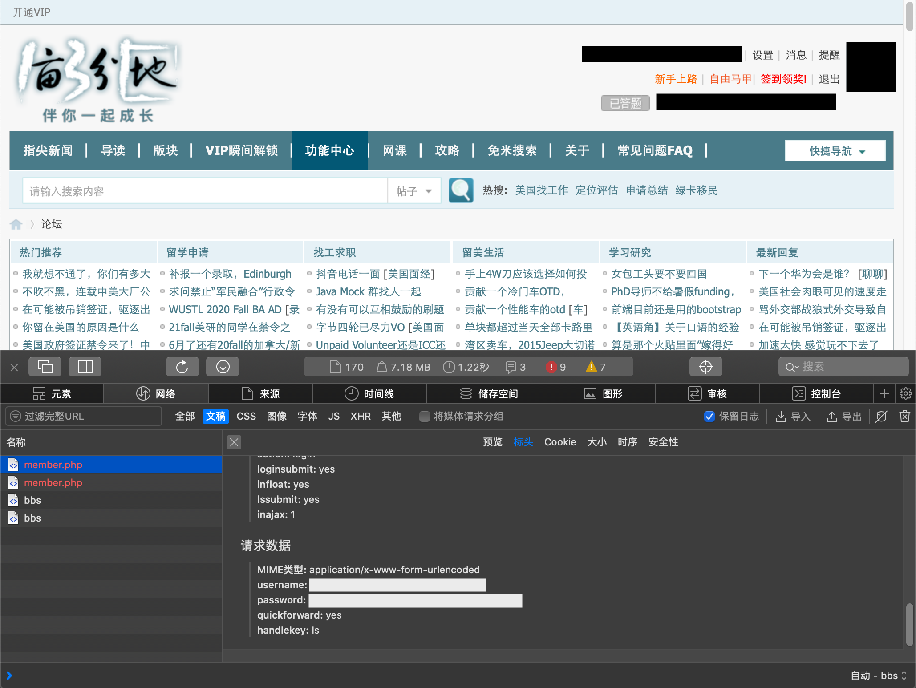The image size is (916, 688).
Task: Open the 帖子 search type dropdown
Action: coord(414,191)
